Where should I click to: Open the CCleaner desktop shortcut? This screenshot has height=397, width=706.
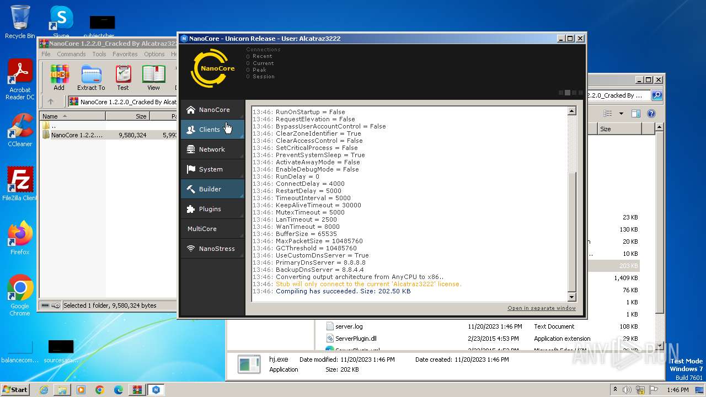20,130
